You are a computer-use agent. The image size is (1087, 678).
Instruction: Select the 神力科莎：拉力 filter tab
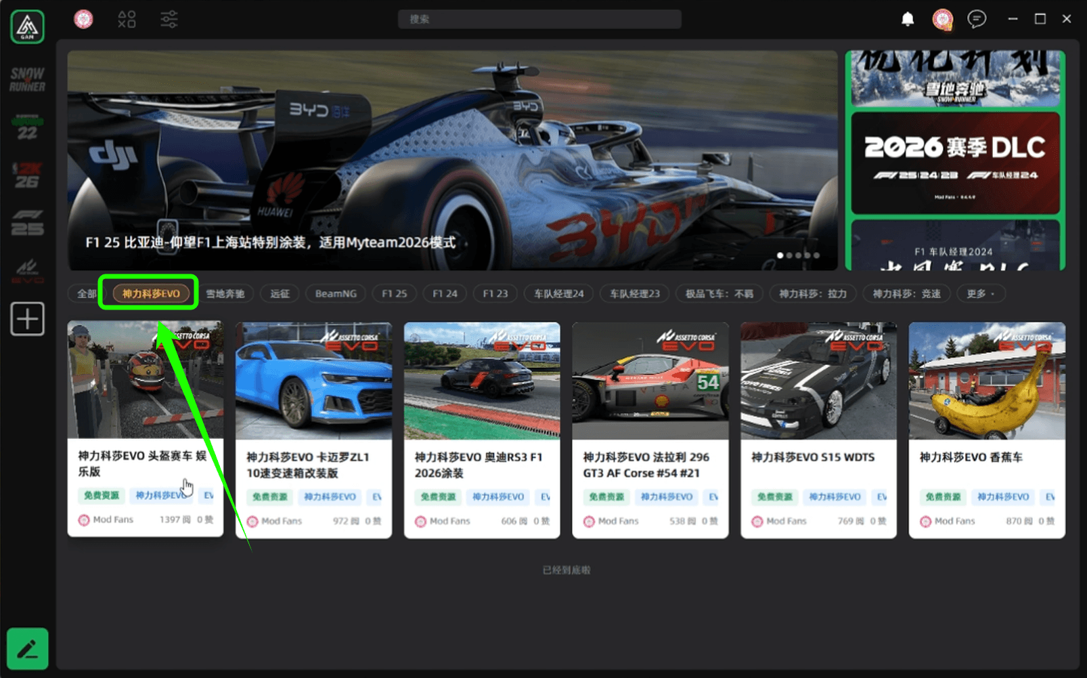tap(812, 293)
